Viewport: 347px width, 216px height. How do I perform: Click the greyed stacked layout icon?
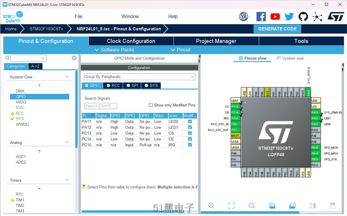click(x=333, y=206)
